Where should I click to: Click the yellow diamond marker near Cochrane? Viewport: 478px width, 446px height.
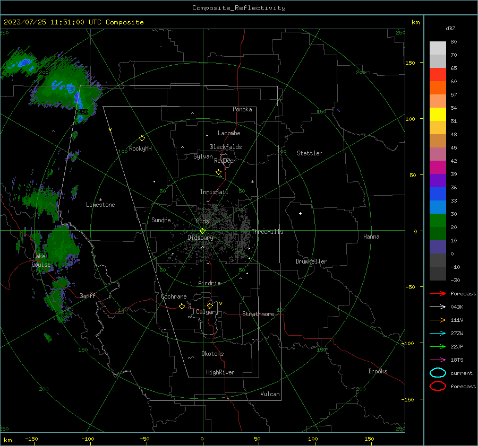coord(182,306)
